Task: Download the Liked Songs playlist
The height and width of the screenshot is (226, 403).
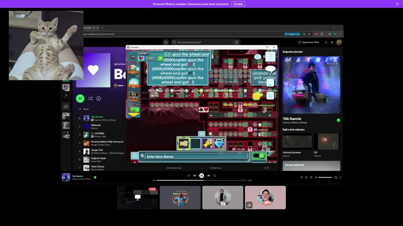Action: tap(99, 99)
